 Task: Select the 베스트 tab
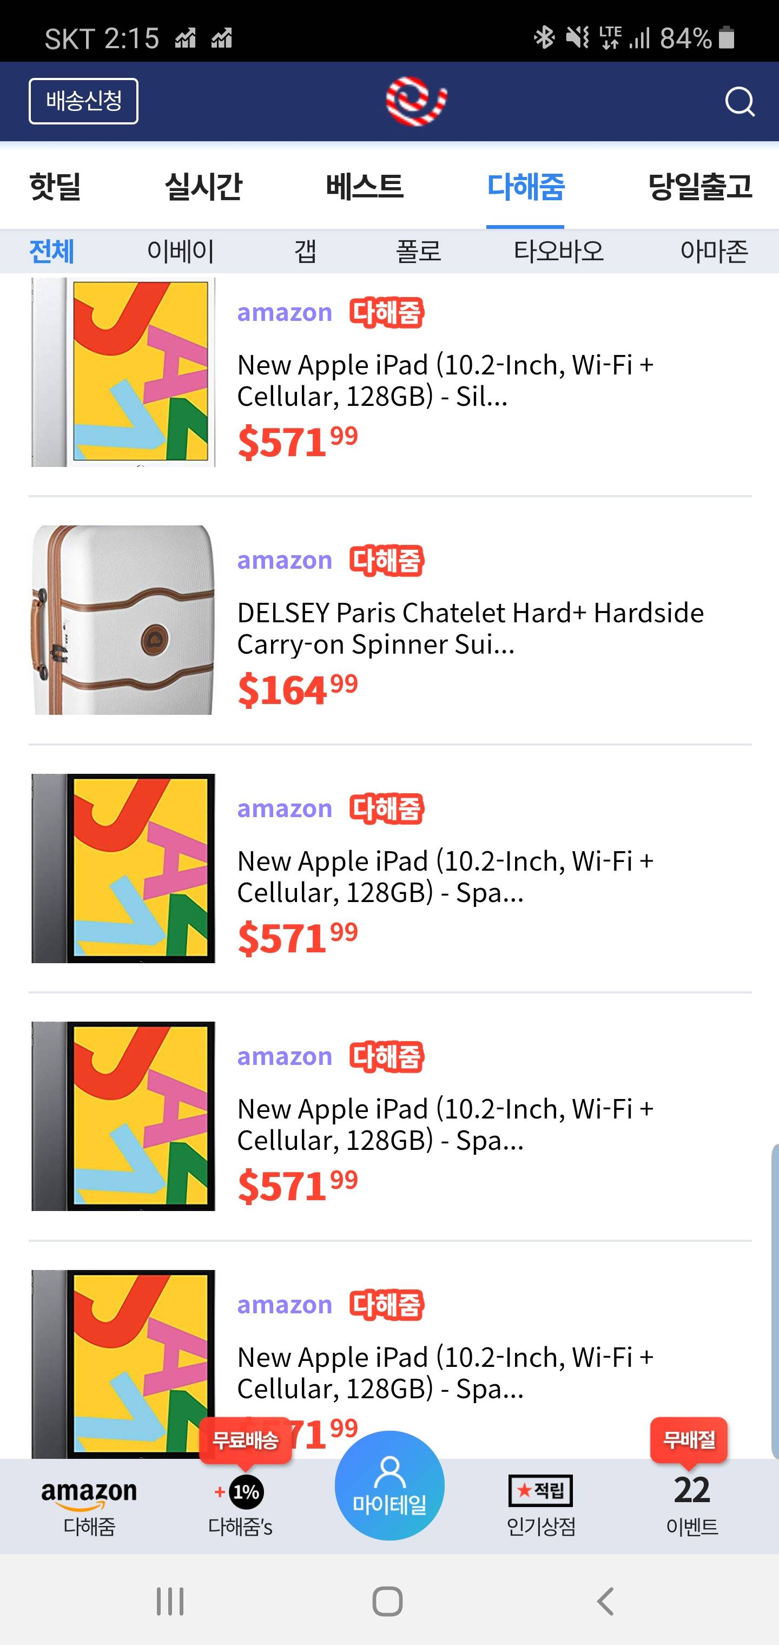(x=365, y=187)
